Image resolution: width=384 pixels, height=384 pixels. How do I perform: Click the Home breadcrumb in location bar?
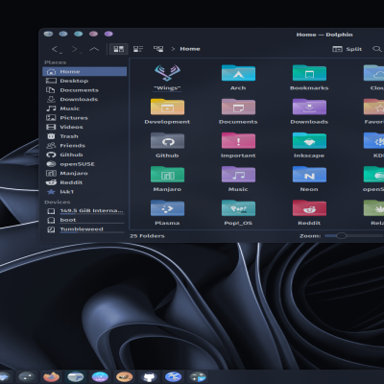[190, 49]
